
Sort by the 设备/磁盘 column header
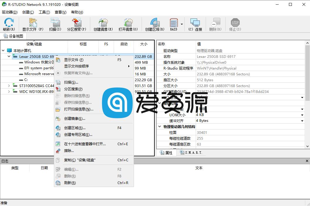tap(34, 44)
